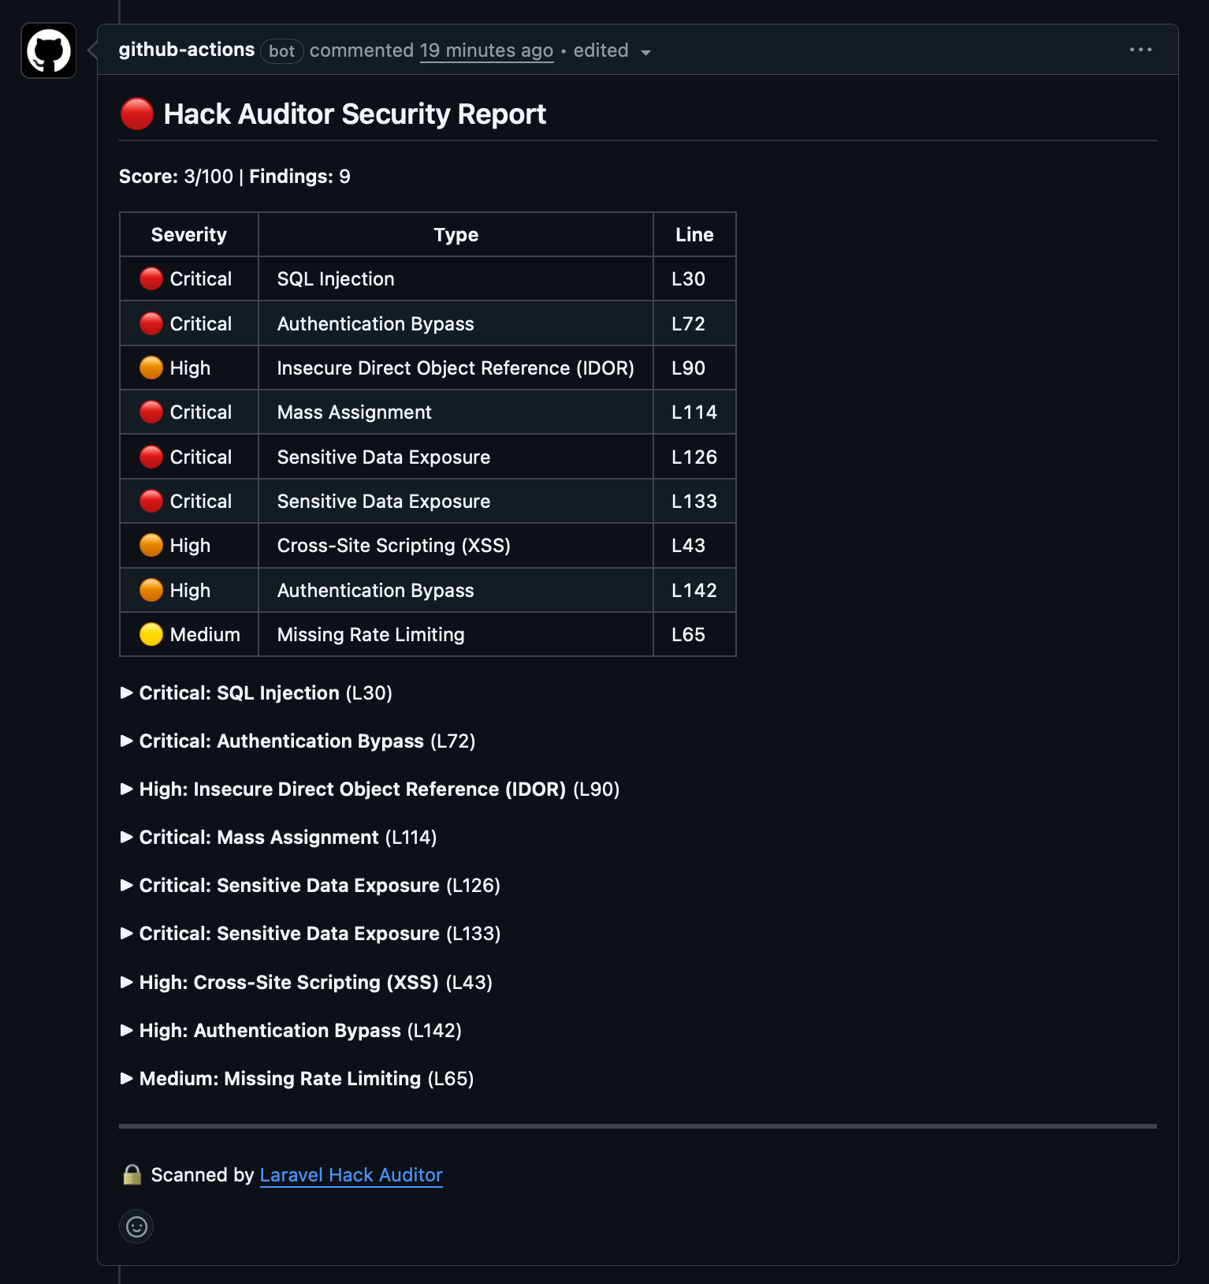Image resolution: width=1209 pixels, height=1284 pixels.
Task: Open the three-dot comment options menu
Action: pos(1140,50)
